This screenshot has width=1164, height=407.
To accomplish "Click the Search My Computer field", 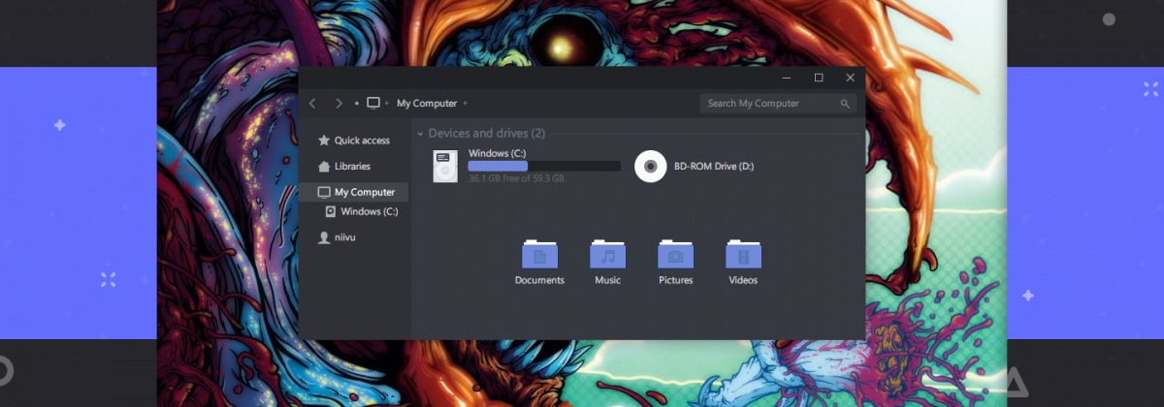I will point(778,104).
